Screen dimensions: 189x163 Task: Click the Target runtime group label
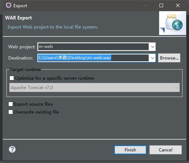25,70
